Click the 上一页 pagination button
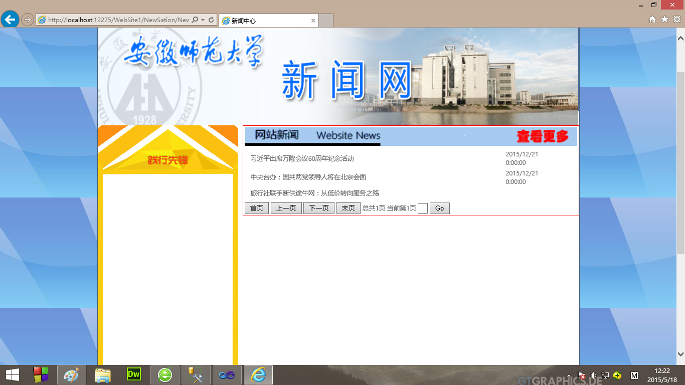This screenshot has height=385, width=685. tap(286, 208)
